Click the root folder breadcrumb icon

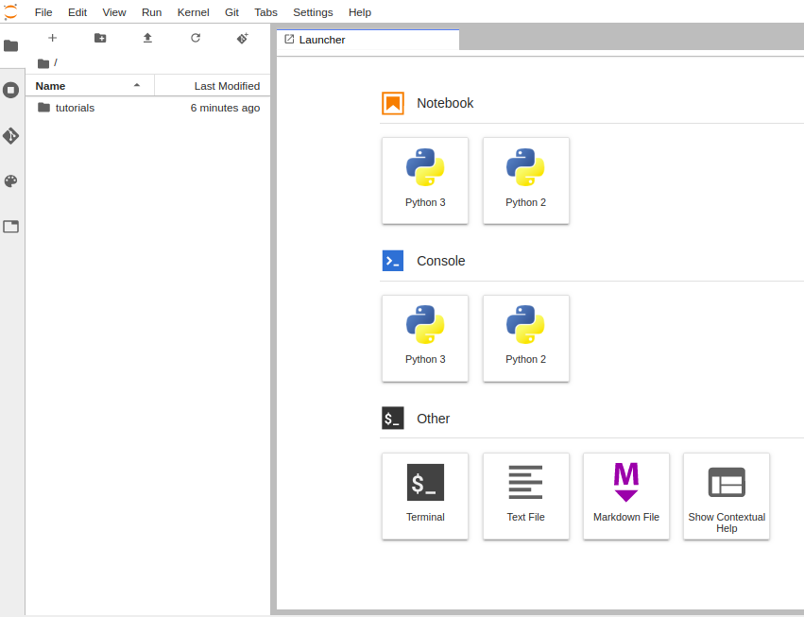tap(43, 63)
